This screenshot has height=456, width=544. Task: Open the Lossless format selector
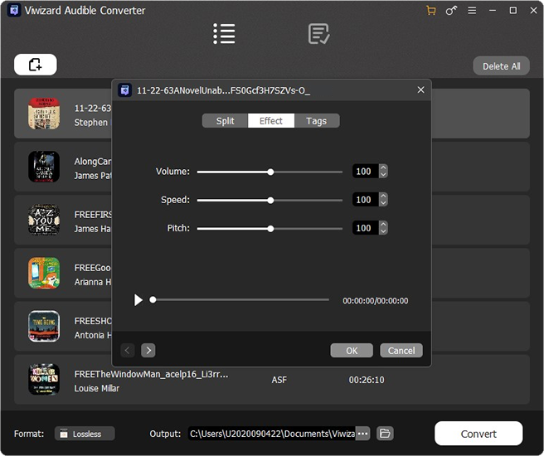(85, 434)
